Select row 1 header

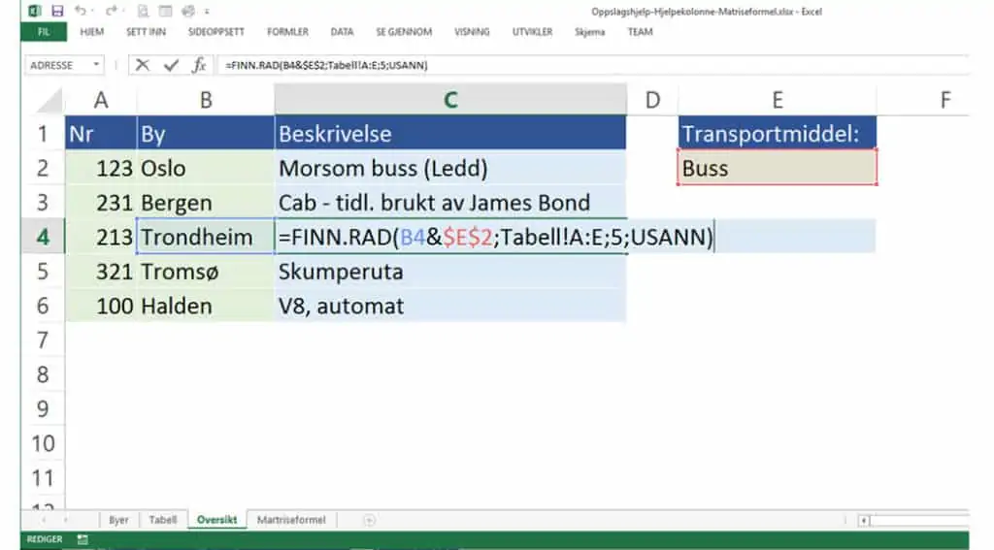pos(43,134)
